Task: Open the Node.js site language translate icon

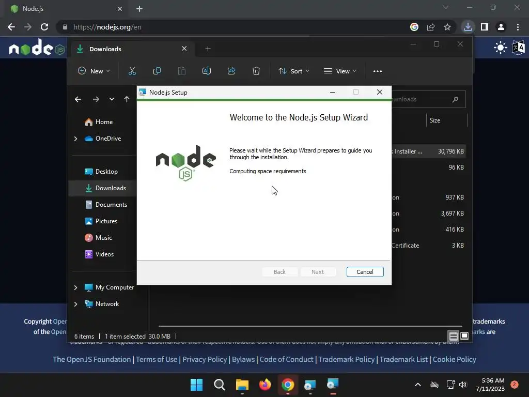Action: (519, 48)
